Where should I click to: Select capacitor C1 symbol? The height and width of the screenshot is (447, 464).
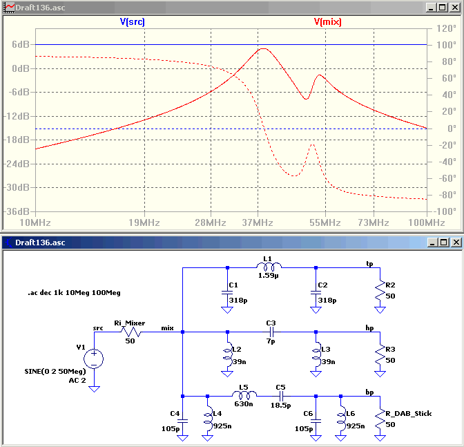(227, 292)
